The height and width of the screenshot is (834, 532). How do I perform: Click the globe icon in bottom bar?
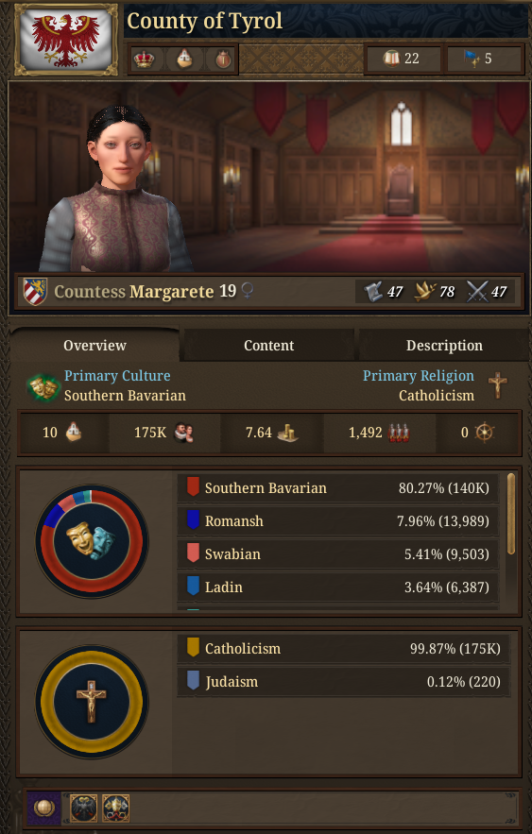pos(43,808)
